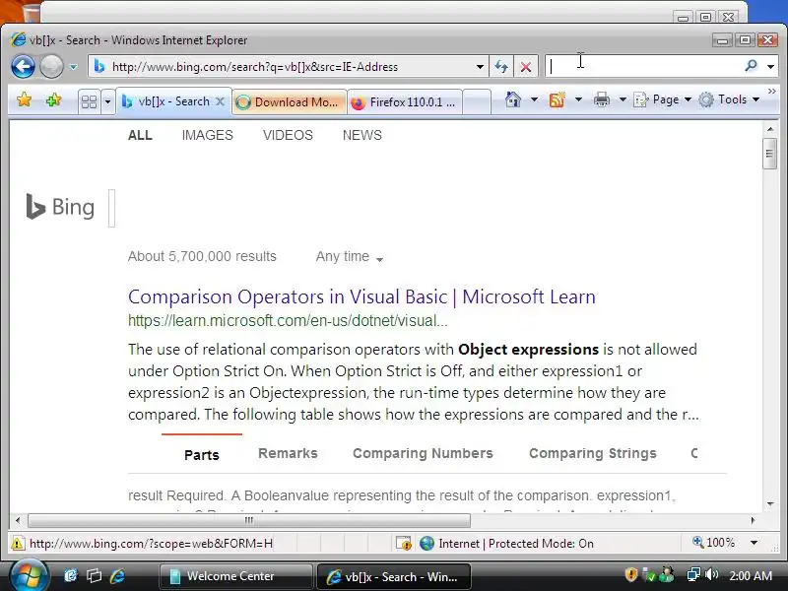Image resolution: width=788 pixels, height=591 pixels.
Task: Click the Add to Favorites icon
Action: pos(53,100)
